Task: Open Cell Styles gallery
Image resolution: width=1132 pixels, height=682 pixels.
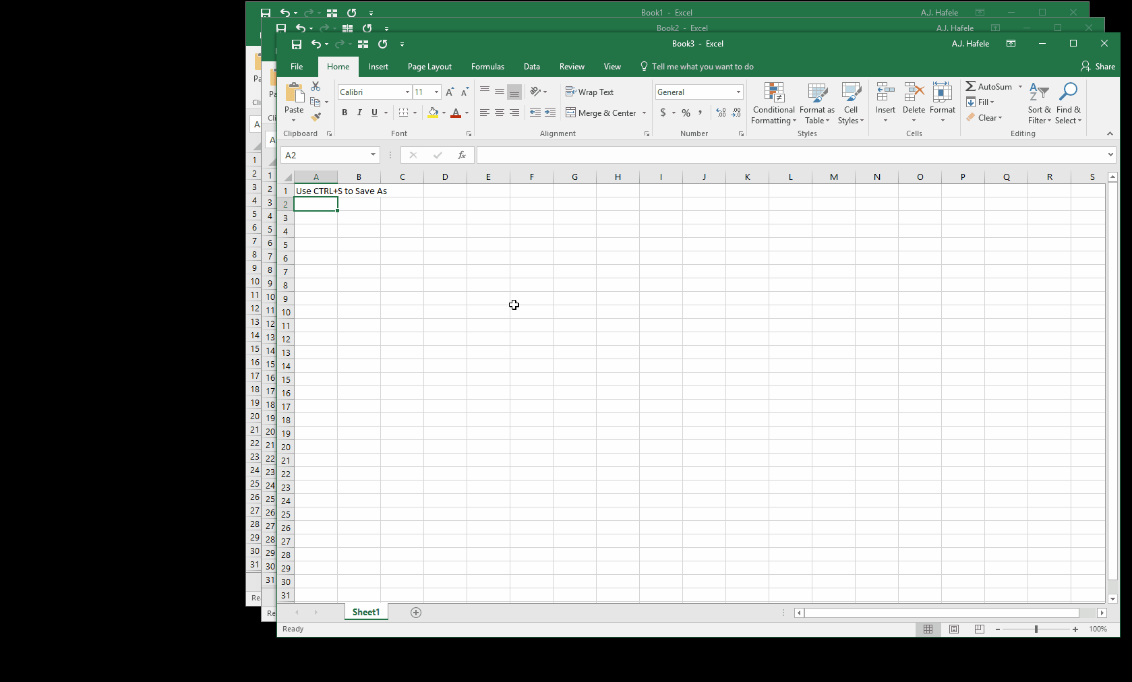Action: click(x=851, y=103)
